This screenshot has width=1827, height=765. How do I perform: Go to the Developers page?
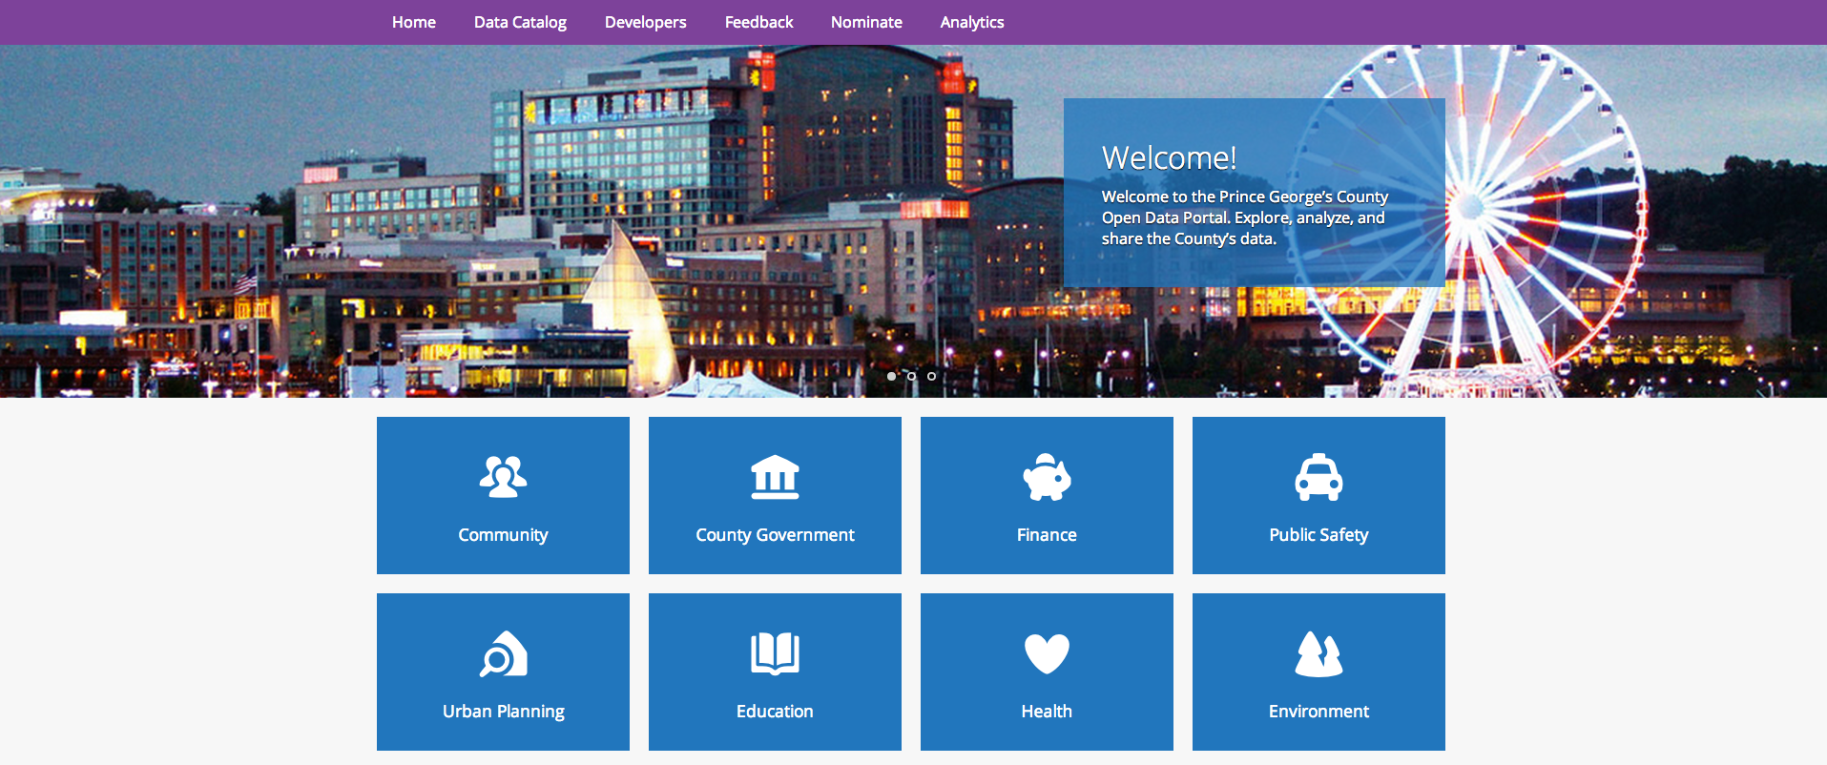click(645, 22)
